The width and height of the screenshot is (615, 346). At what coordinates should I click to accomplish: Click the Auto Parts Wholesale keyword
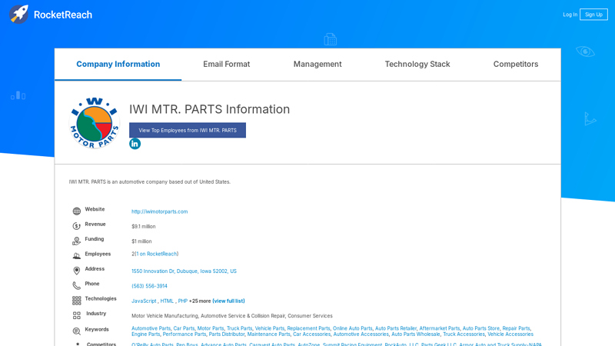pos(416,334)
